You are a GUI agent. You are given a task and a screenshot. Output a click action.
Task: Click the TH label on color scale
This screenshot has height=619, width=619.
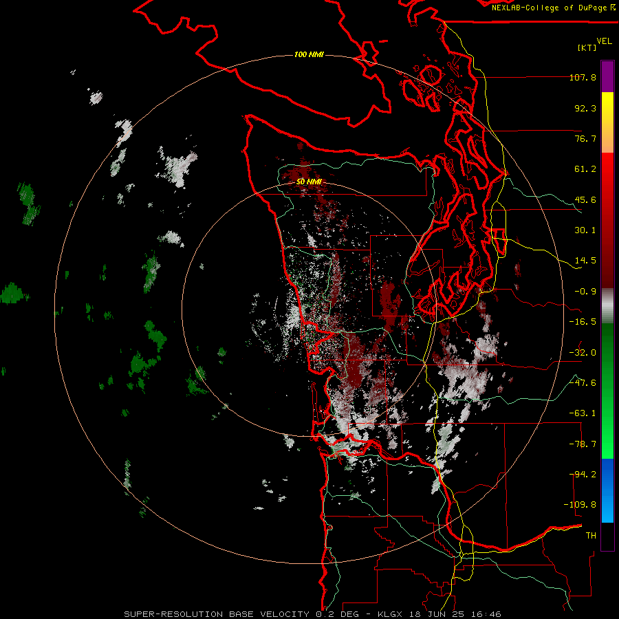[x=591, y=536]
